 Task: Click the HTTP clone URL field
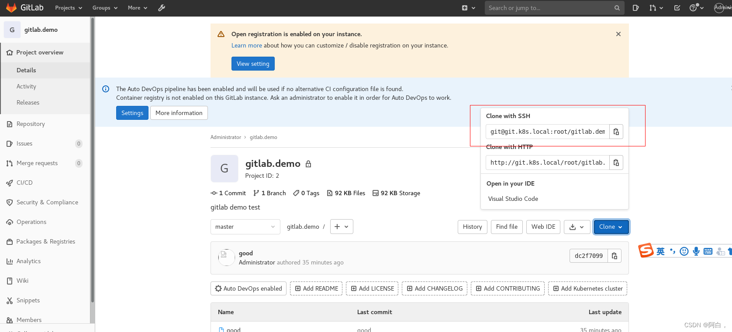(548, 163)
